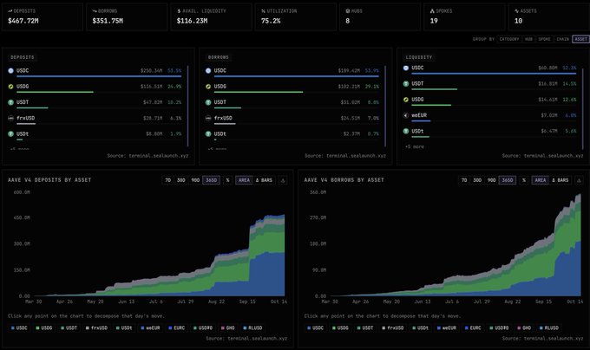Click the 75.2% utilization value

271,21
